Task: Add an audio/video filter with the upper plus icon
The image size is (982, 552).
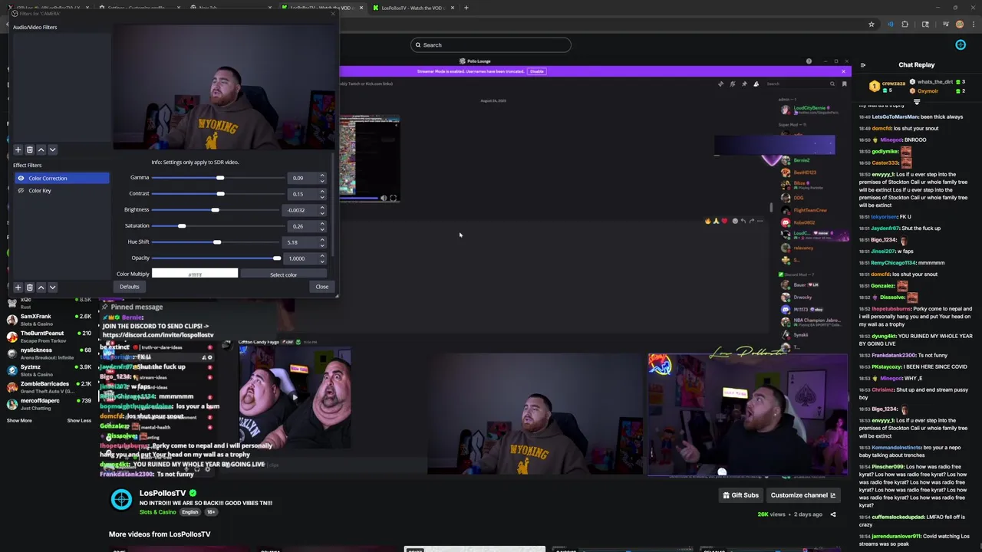Action: (x=18, y=149)
